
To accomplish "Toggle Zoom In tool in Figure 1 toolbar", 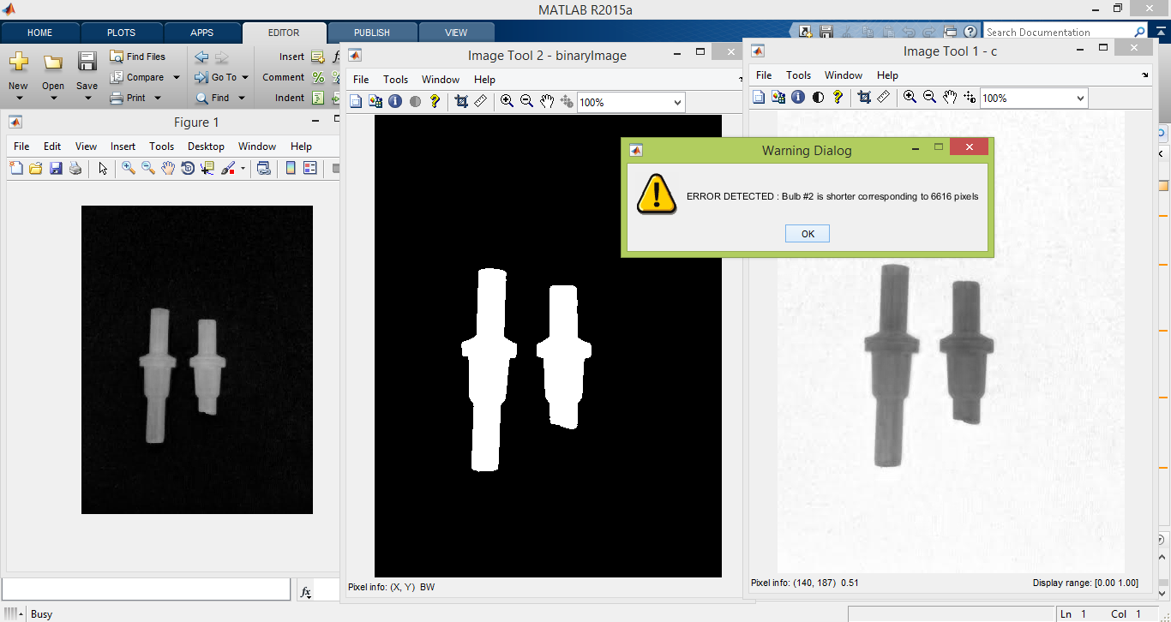I will 129,168.
